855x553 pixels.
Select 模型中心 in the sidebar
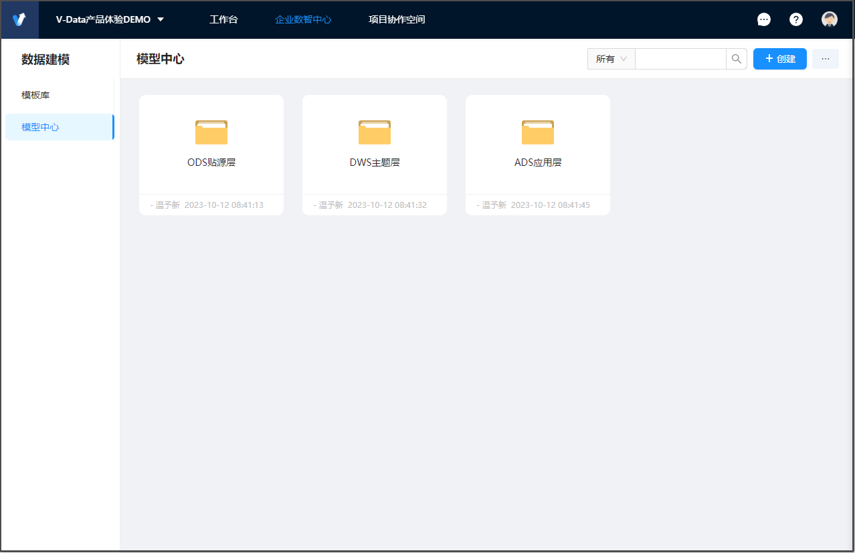point(40,127)
